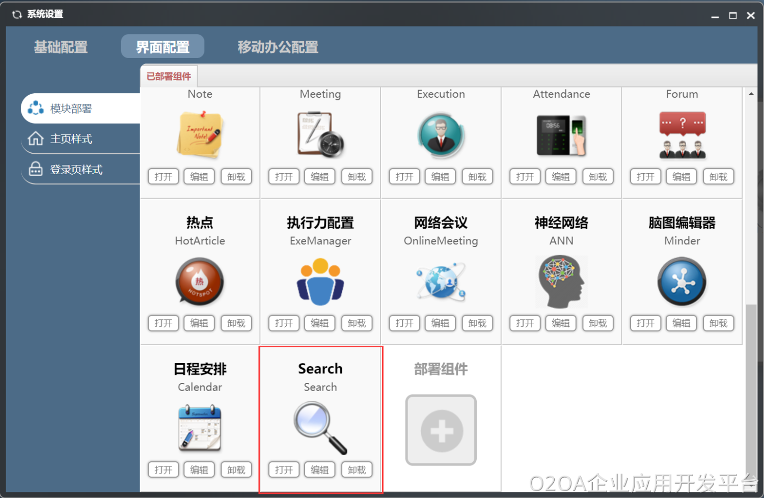Switch to the 移动办公配置 tab
The height and width of the screenshot is (498, 764).
278,47
